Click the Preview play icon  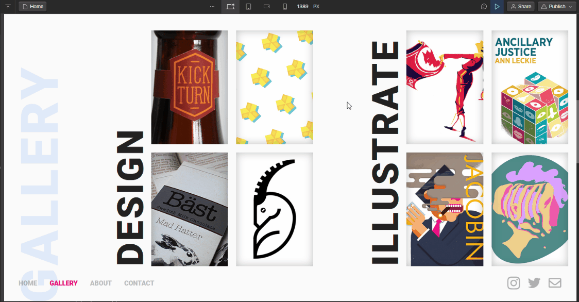(497, 7)
